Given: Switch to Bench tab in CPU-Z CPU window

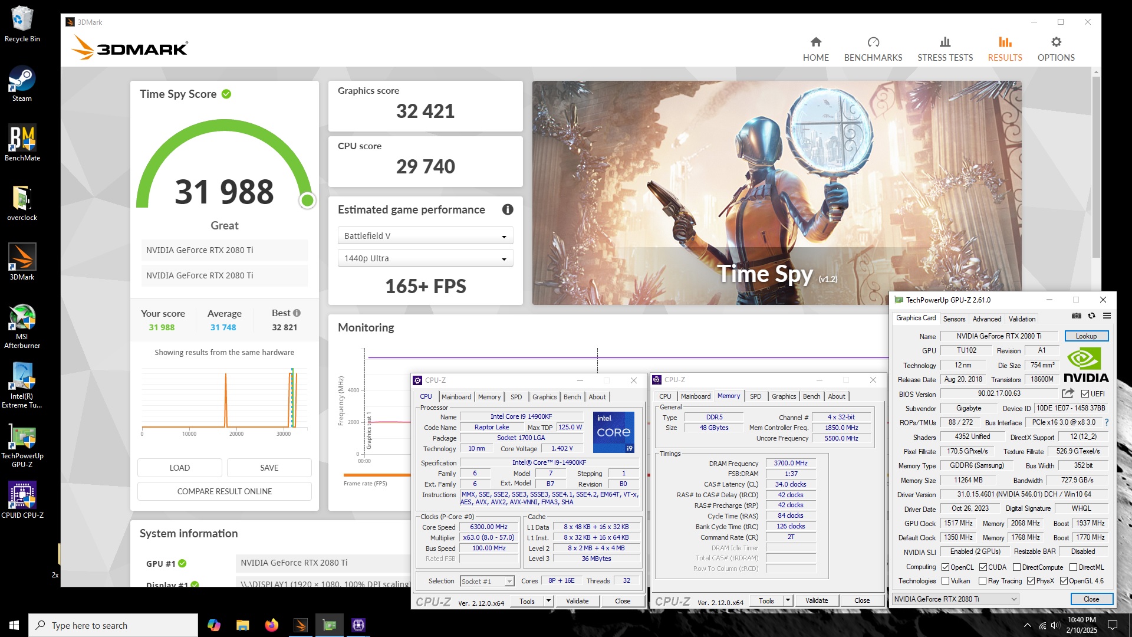Looking at the screenshot, I should (572, 397).
